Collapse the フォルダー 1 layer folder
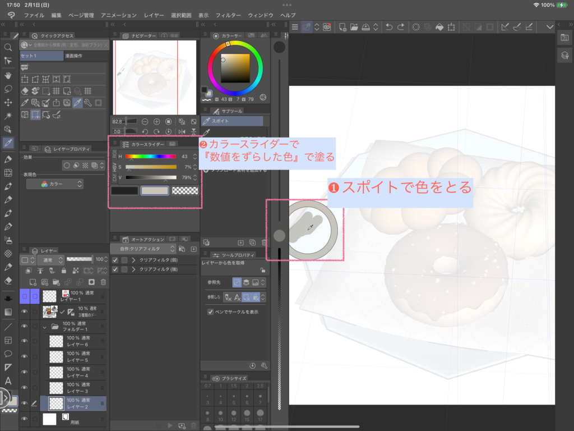574x431 pixels. point(45,327)
